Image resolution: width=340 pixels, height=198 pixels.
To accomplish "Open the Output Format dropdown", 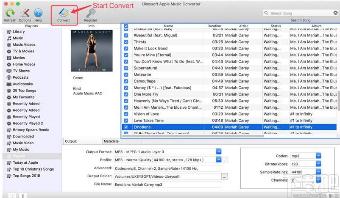I will coord(219,151).
